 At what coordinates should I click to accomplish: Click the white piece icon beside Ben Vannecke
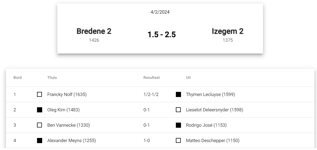click(x=39, y=125)
